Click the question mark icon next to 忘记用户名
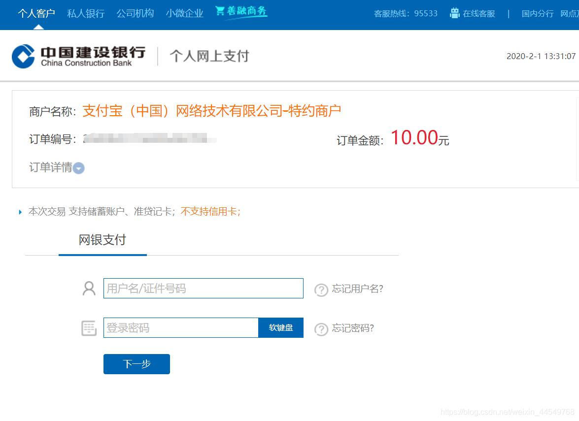Viewport: 579px width, 421px height. tap(321, 290)
